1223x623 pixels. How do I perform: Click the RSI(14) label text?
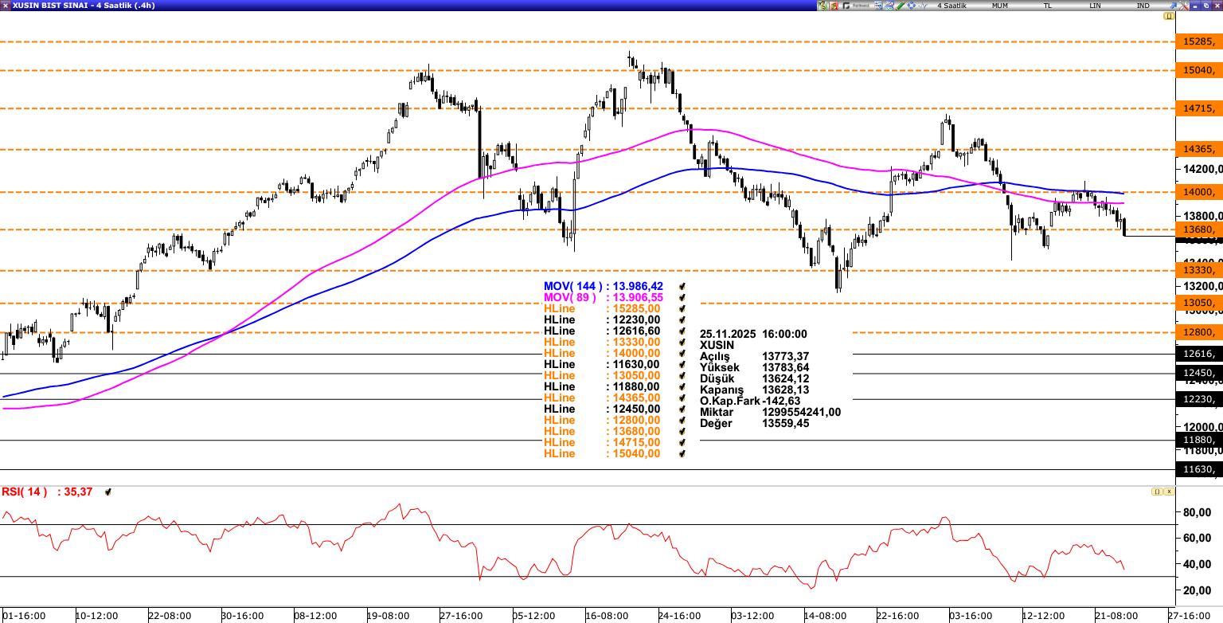25,492
